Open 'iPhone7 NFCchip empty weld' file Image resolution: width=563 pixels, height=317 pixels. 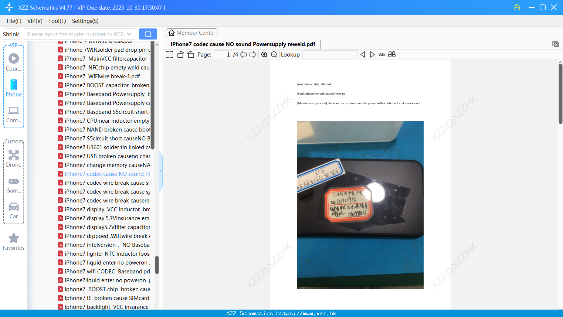(104, 68)
